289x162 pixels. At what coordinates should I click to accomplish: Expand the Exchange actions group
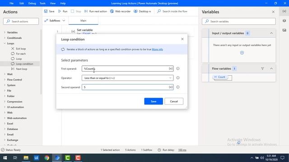[x=13, y=140]
